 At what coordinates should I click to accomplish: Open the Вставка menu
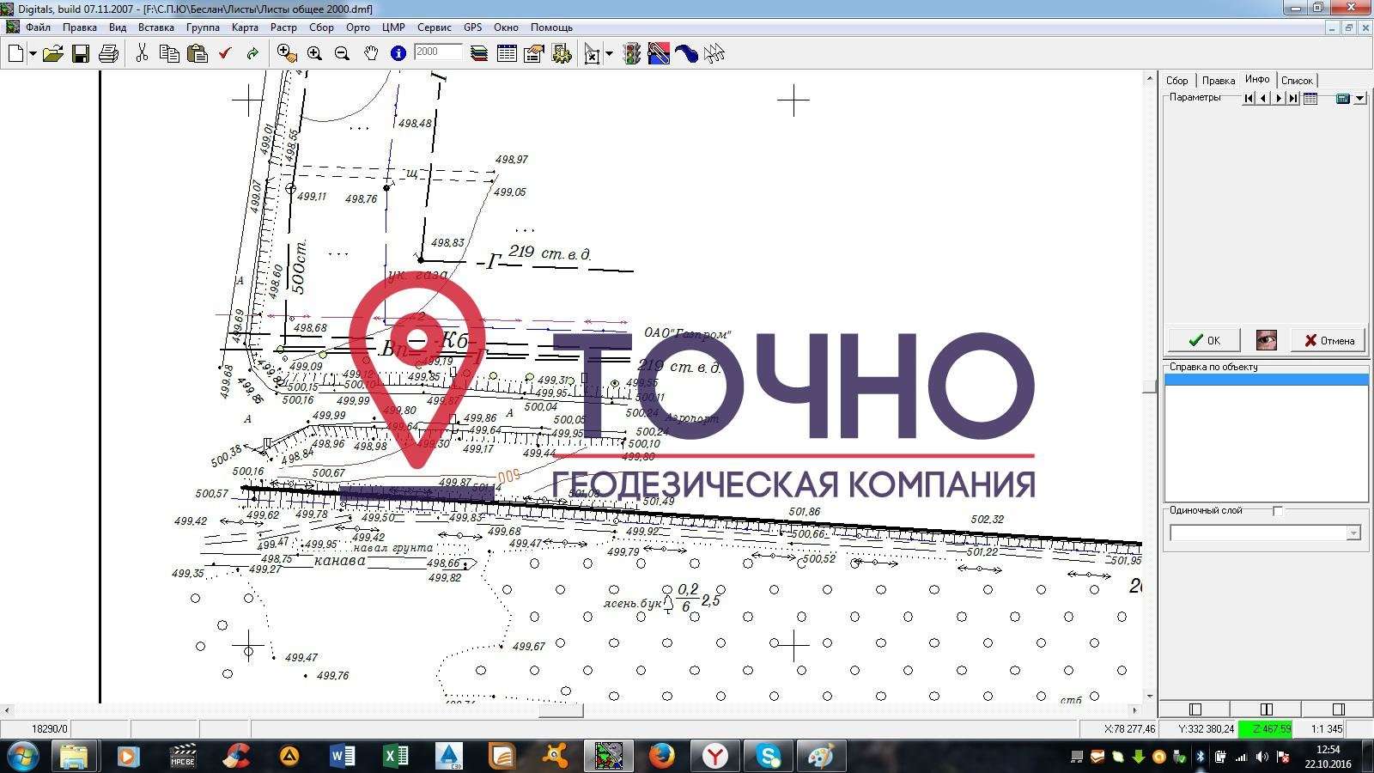pos(156,27)
